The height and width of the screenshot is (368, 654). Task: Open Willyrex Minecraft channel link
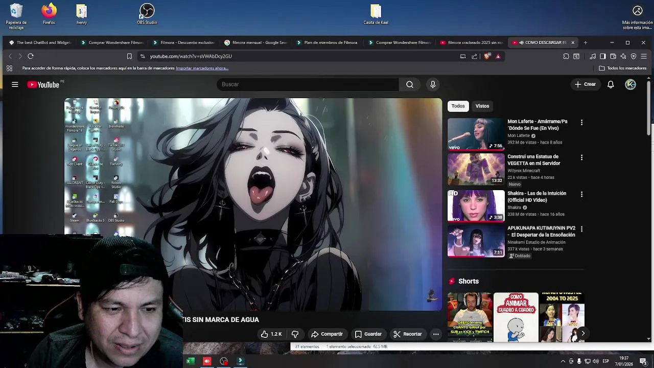524,171
